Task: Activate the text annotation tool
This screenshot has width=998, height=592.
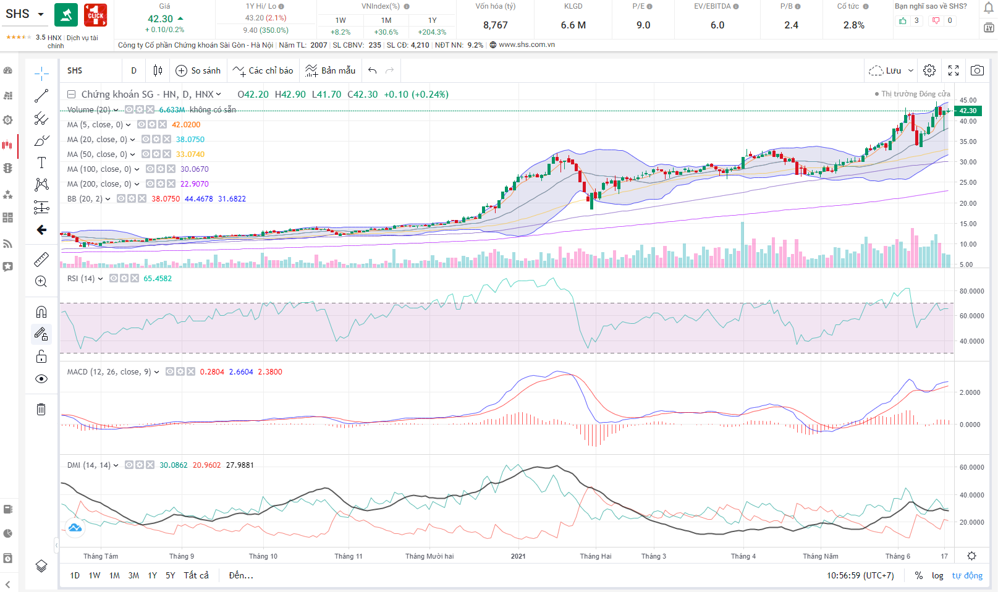Action: (41, 163)
